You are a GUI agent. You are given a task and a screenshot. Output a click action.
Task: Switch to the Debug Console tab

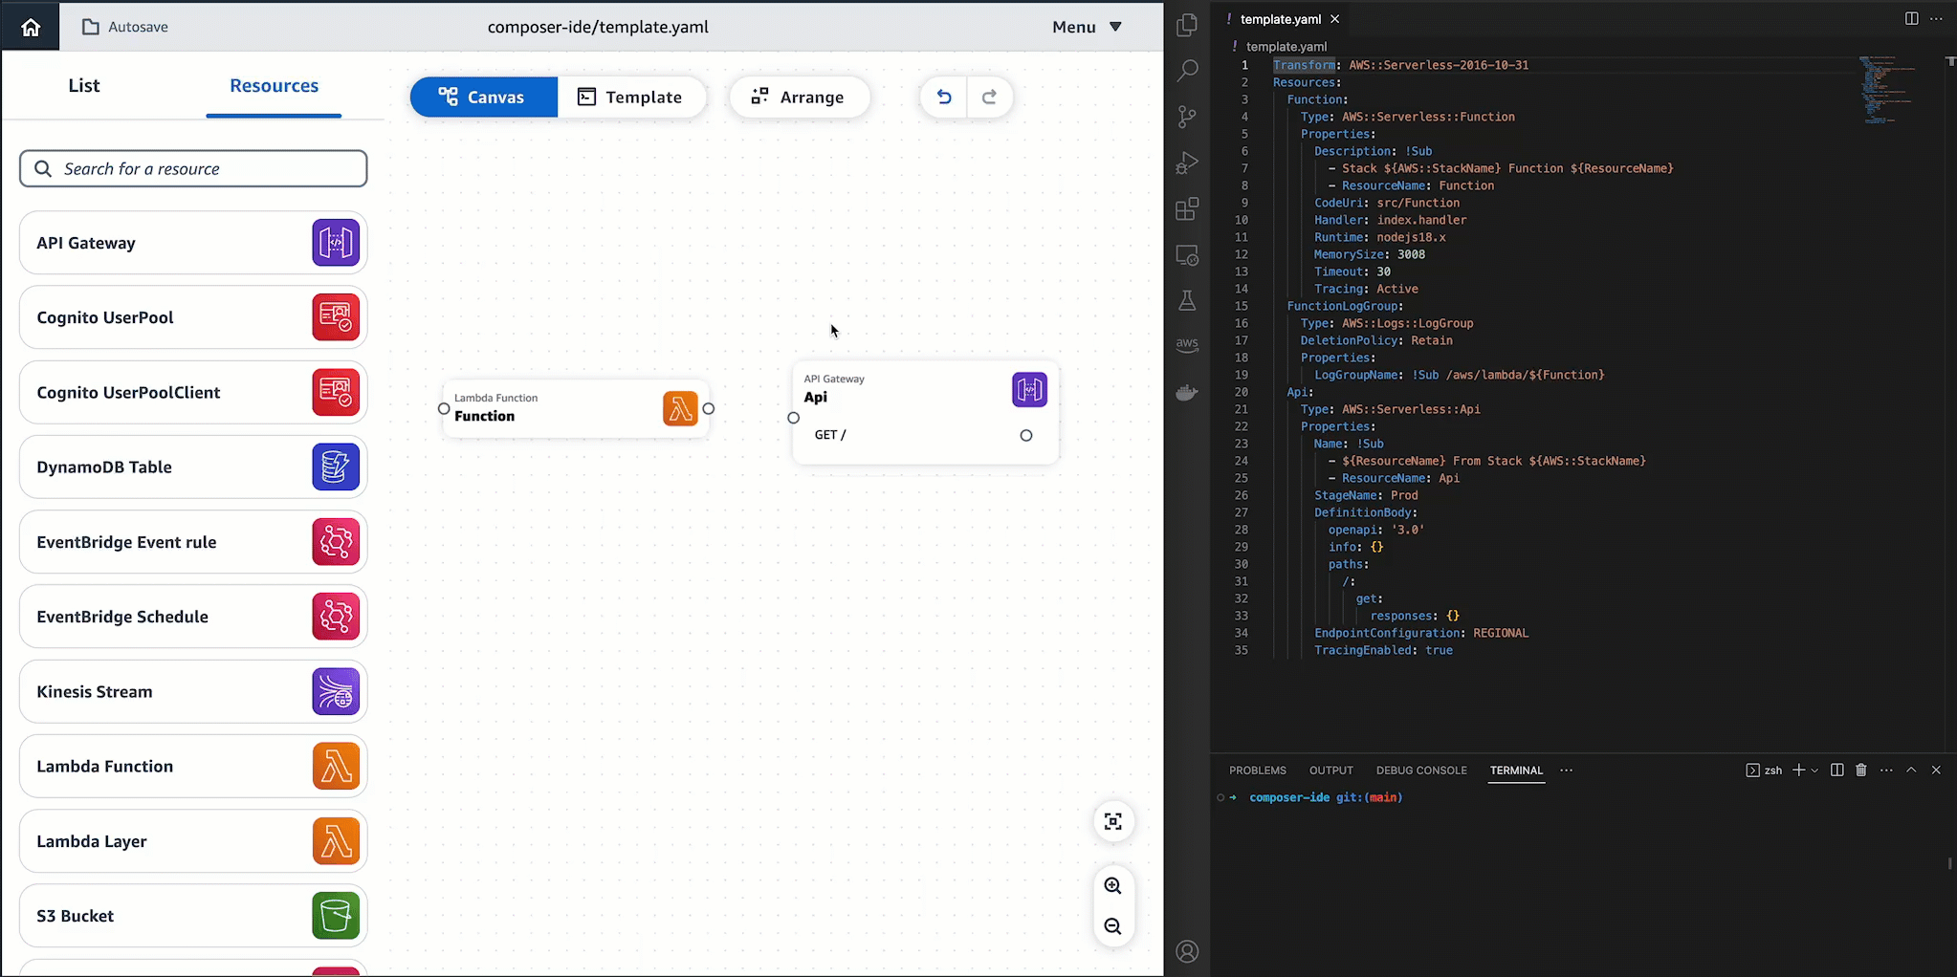click(1419, 770)
